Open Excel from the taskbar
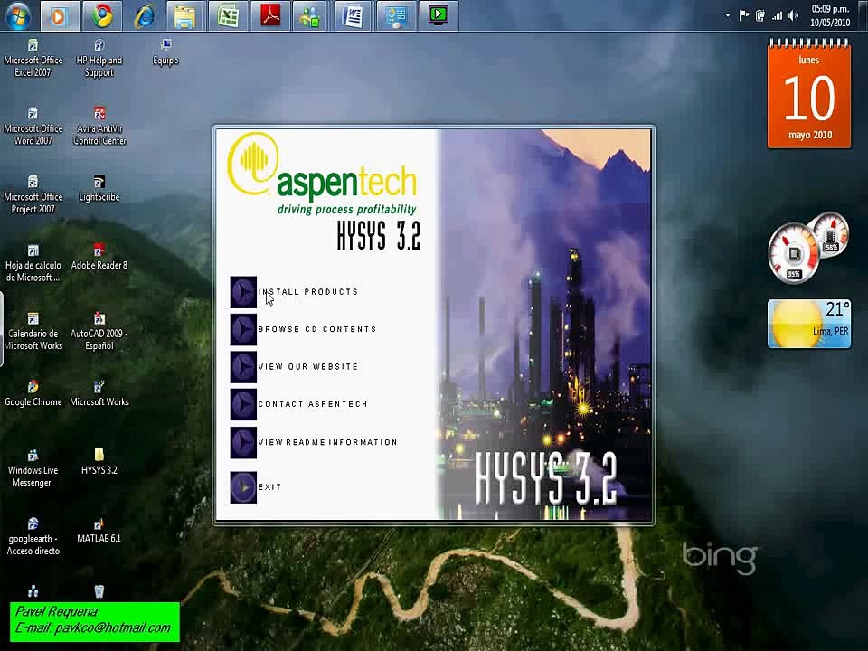Image resolution: width=868 pixels, height=651 pixels. pyautogui.click(x=228, y=15)
